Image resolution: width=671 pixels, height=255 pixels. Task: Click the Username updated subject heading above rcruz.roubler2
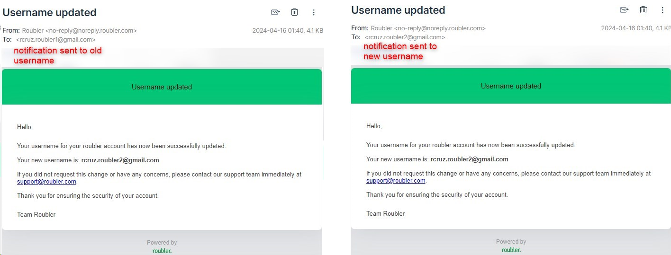tap(398, 10)
